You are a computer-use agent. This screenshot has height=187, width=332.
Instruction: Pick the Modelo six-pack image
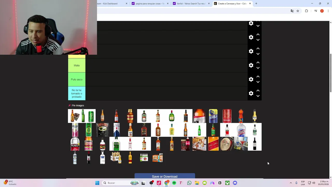[x=116, y=158]
